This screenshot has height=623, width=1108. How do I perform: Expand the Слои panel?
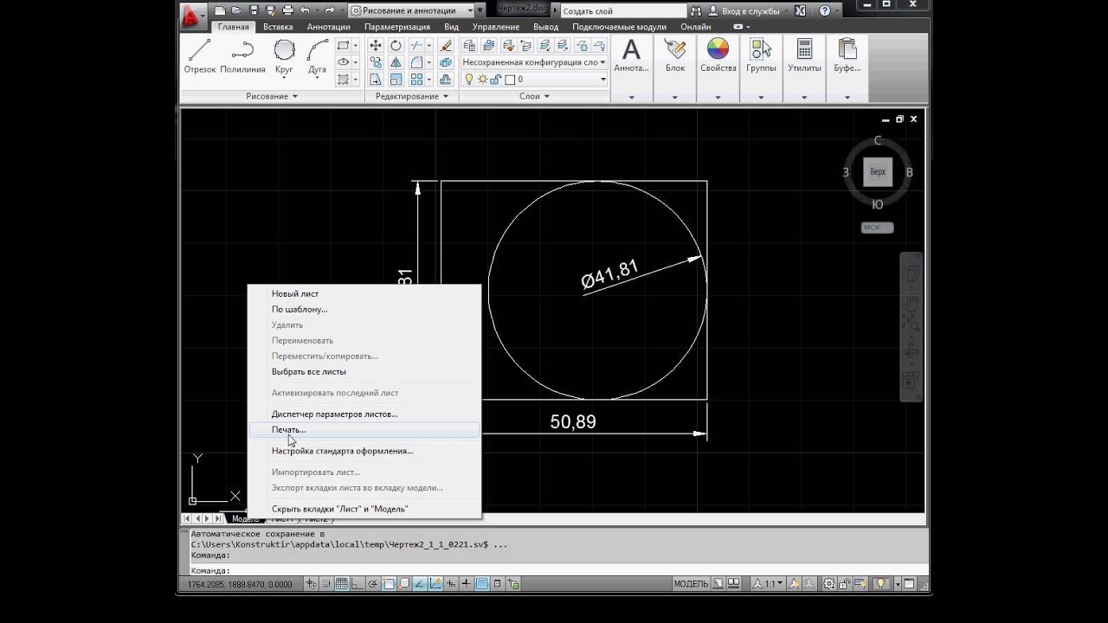point(534,96)
